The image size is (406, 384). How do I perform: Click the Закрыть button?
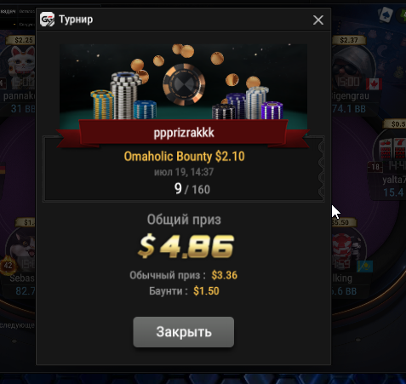[x=184, y=332]
